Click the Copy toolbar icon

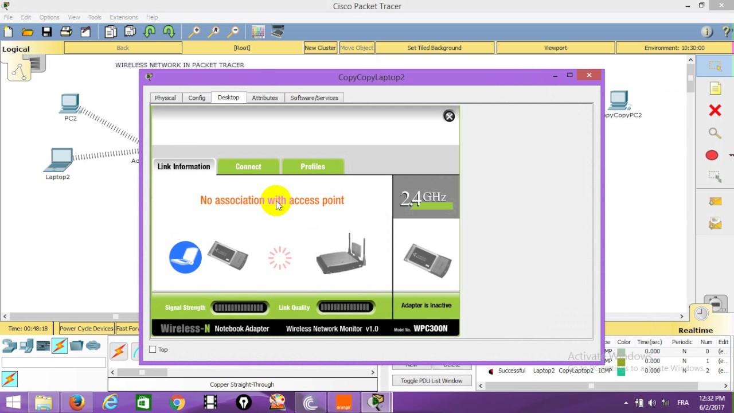(x=111, y=32)
